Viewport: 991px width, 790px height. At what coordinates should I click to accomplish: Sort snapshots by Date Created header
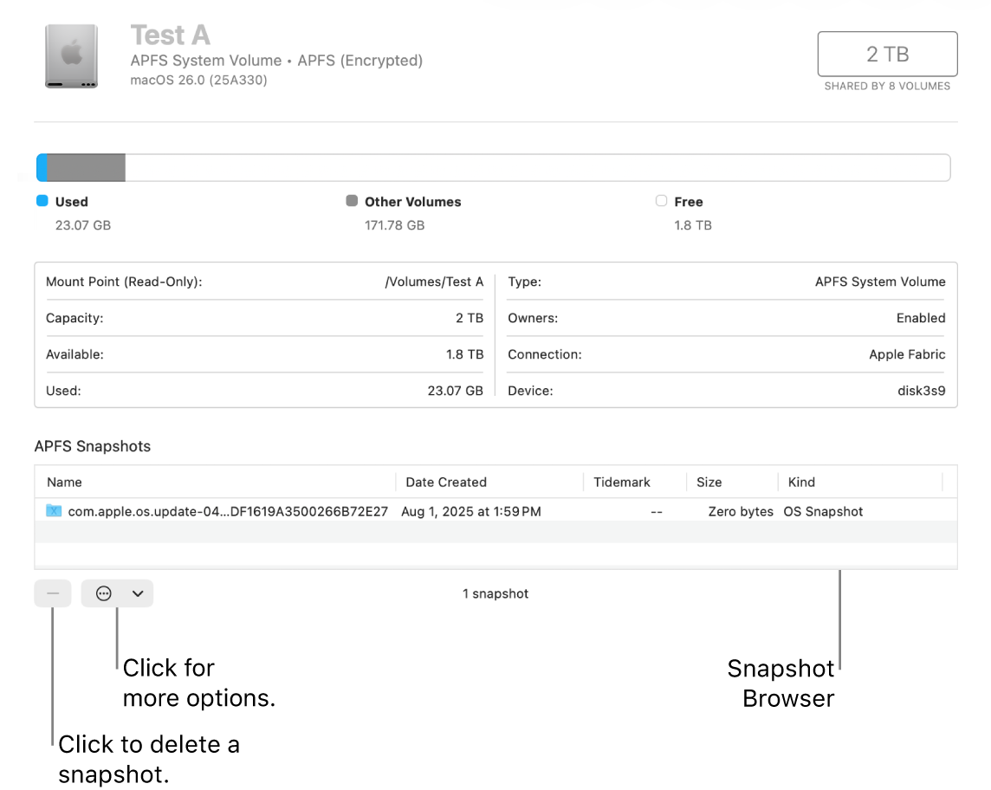pyautogui.click(x=448, y=482)
